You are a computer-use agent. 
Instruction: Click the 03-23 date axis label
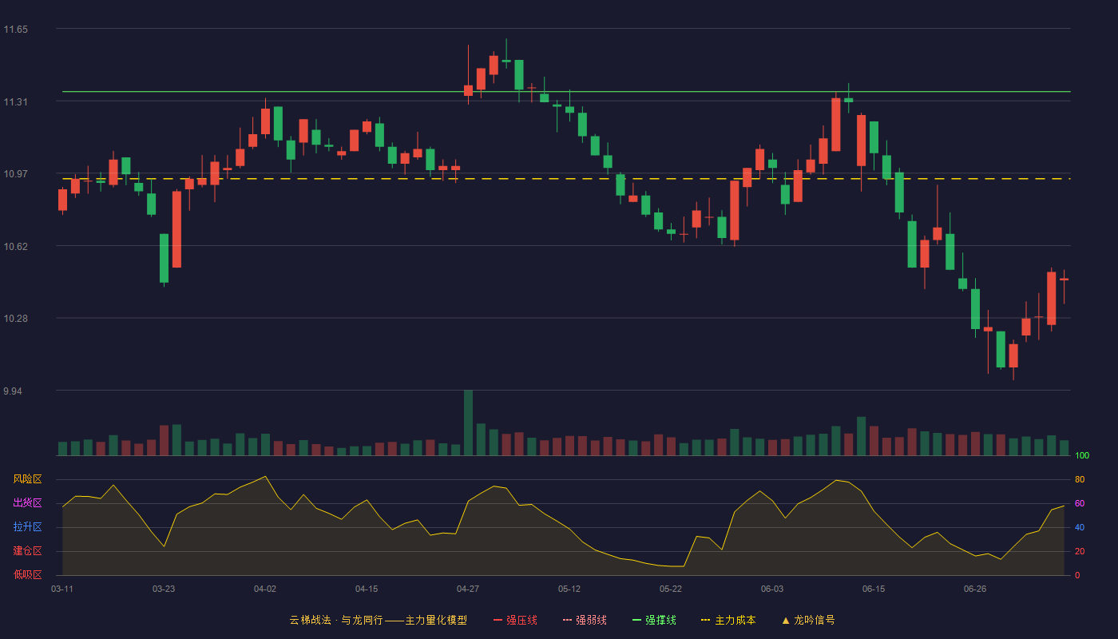point(164,589)
